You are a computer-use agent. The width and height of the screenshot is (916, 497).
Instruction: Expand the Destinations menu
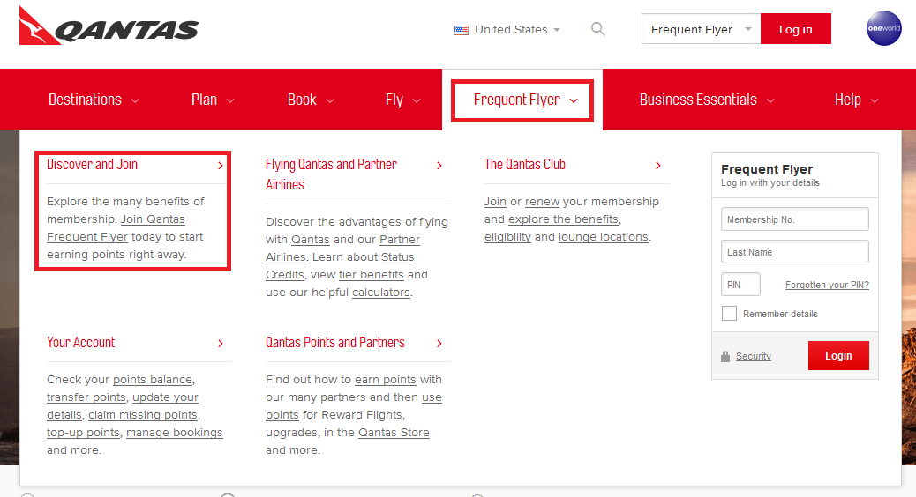94,100
